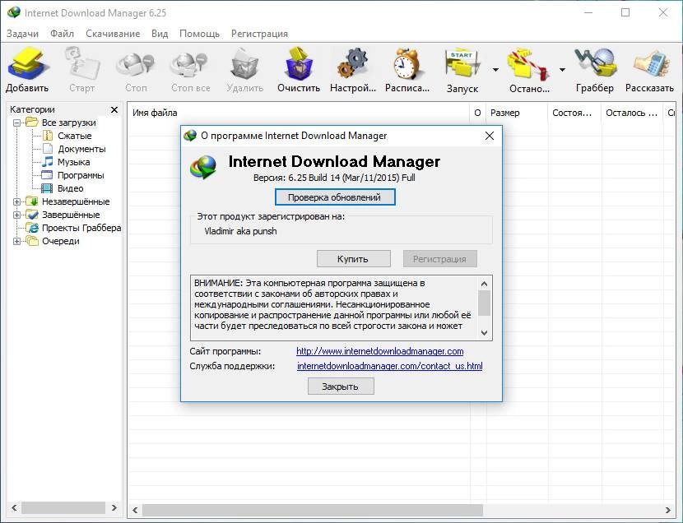Open the Вид menu
683x523 pixels.
point(160,34)
